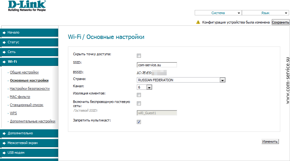Open the Страна country dropdown
The height and width of the screenshot is (161, 290).
(222, 80)
